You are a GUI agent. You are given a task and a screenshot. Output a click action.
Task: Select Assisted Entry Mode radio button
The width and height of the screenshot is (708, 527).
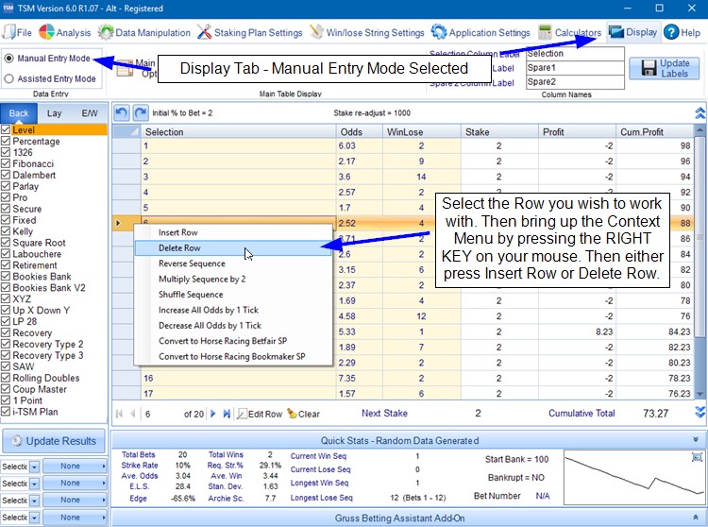9,79
